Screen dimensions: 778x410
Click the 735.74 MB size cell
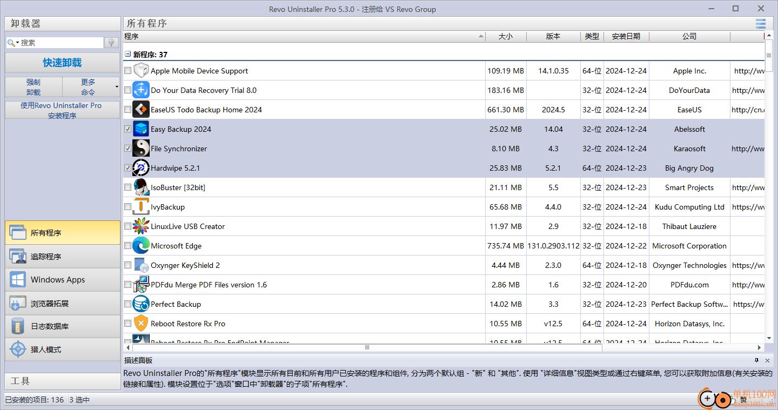click(506, 246)
